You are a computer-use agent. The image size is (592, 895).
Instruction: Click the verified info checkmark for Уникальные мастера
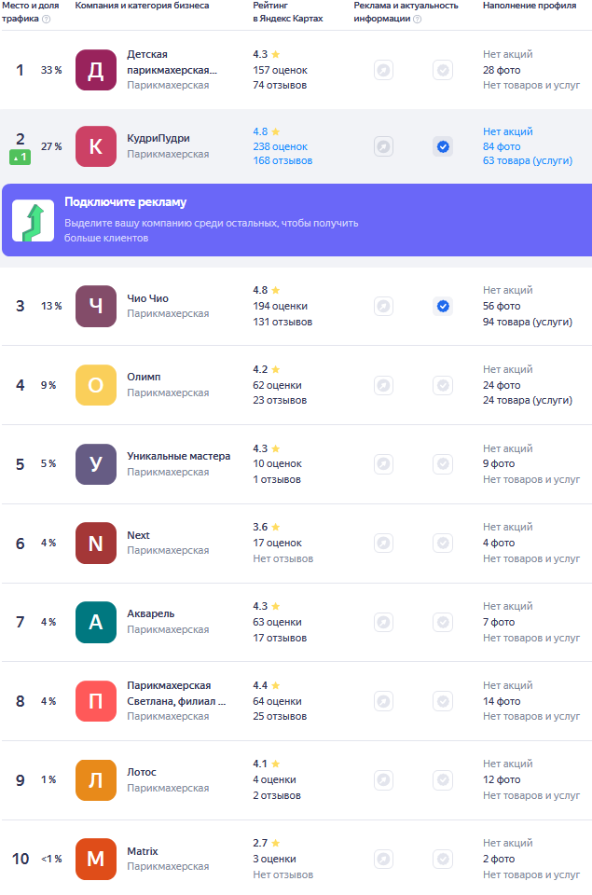(443, 464)
